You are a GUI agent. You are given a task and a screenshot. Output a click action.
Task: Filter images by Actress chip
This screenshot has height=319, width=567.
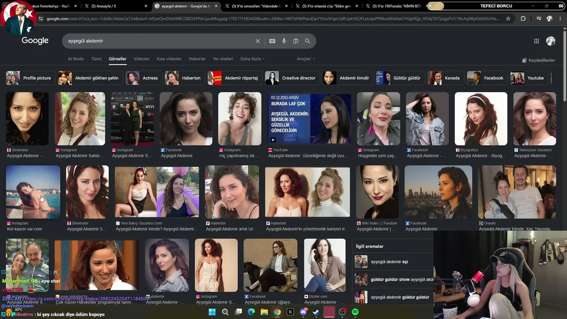pyautogui.click(x=144, y=78)
